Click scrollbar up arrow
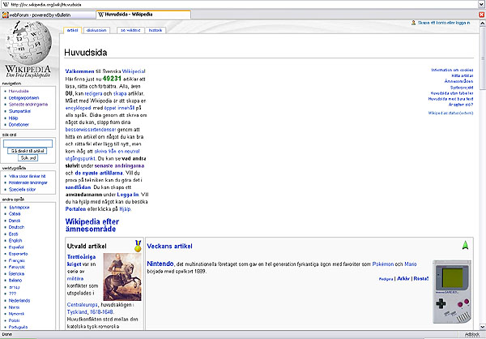This screenshot has width=486, height=339. pyautogui.click(x=482, y=24)
